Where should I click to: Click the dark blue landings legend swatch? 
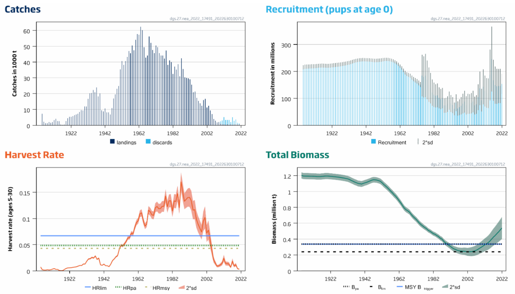(x=112, y=142)
